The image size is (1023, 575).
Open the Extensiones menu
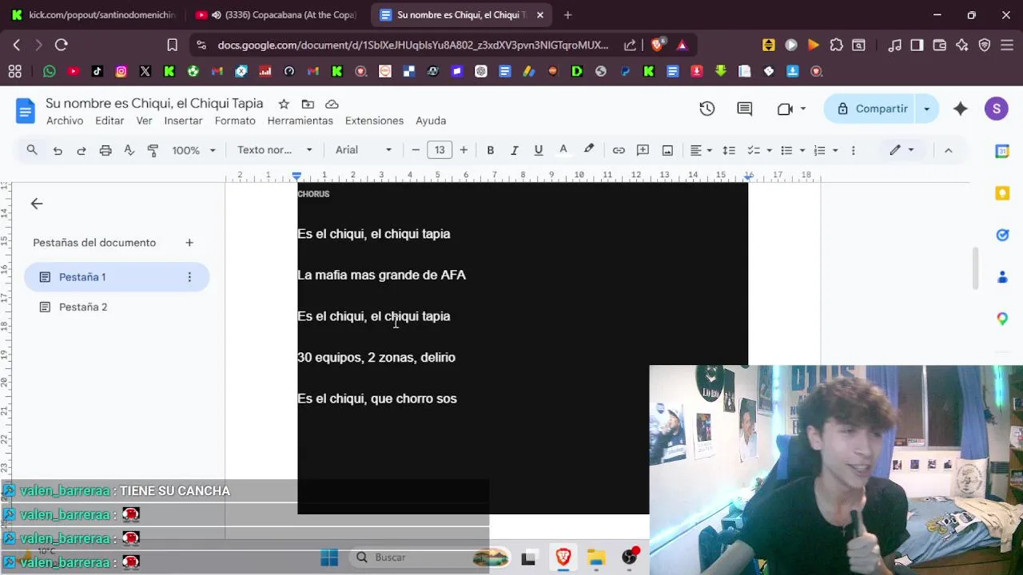click(x=374, y=121)
